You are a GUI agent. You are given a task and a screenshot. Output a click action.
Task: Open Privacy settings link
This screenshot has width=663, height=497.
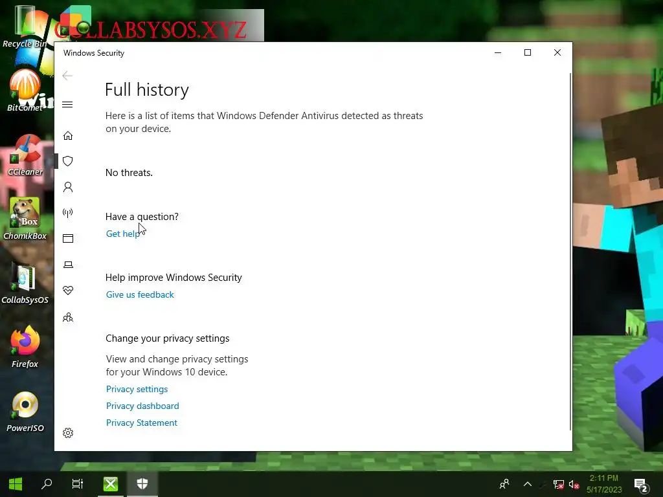(137, 389)
